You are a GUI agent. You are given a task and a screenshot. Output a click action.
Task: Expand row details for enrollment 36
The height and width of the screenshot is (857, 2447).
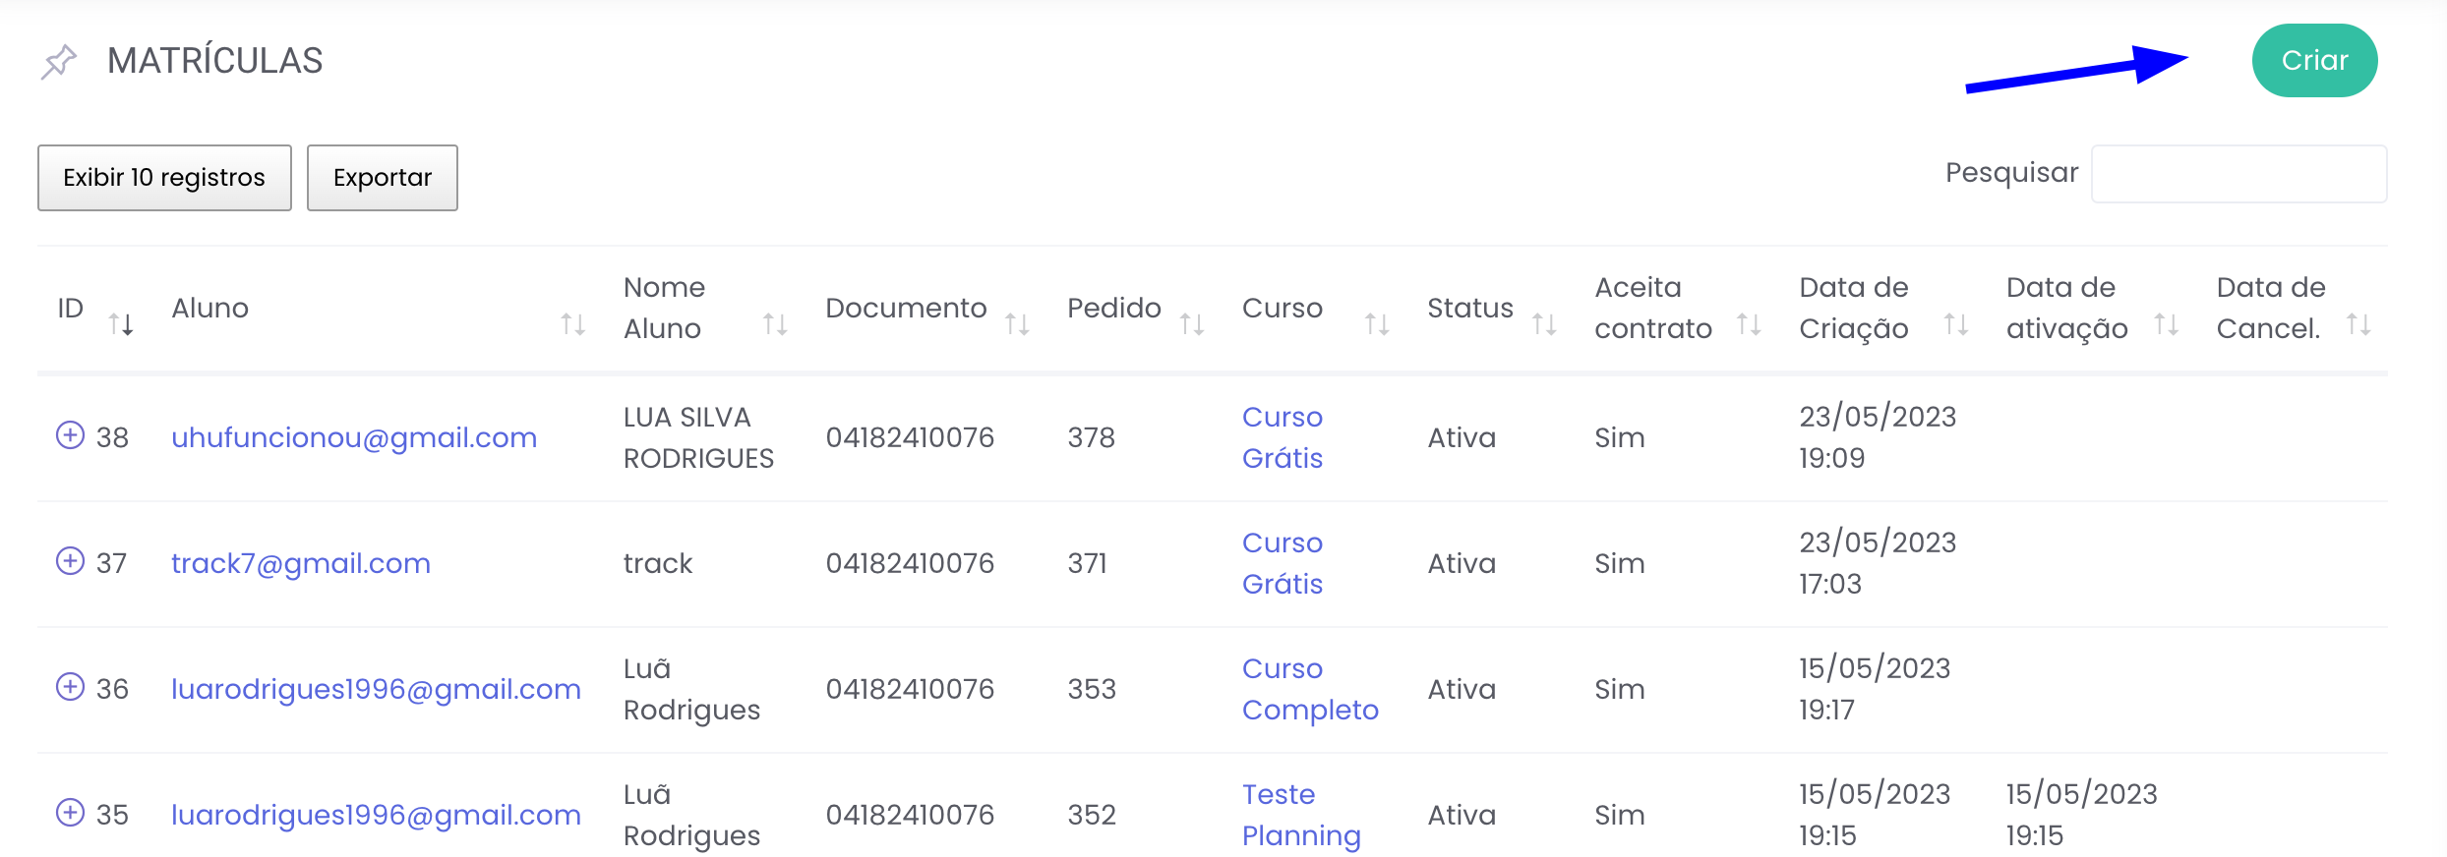coord(70,686)
